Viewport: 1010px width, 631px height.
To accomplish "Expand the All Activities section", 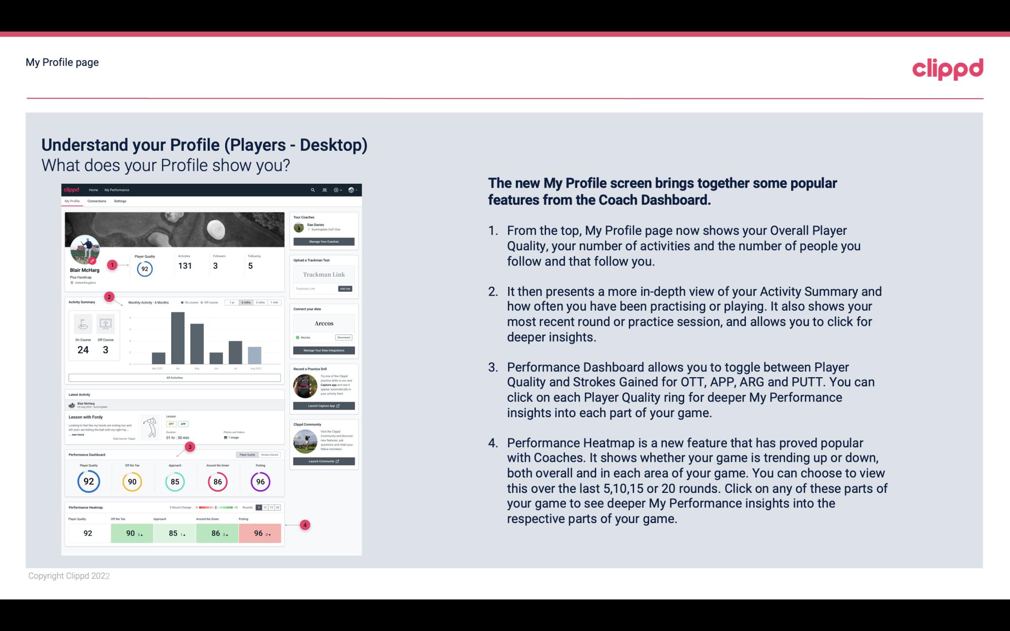I will (x=175, y=378).
